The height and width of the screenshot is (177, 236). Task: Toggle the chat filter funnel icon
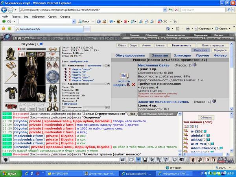tap(138, 160)
